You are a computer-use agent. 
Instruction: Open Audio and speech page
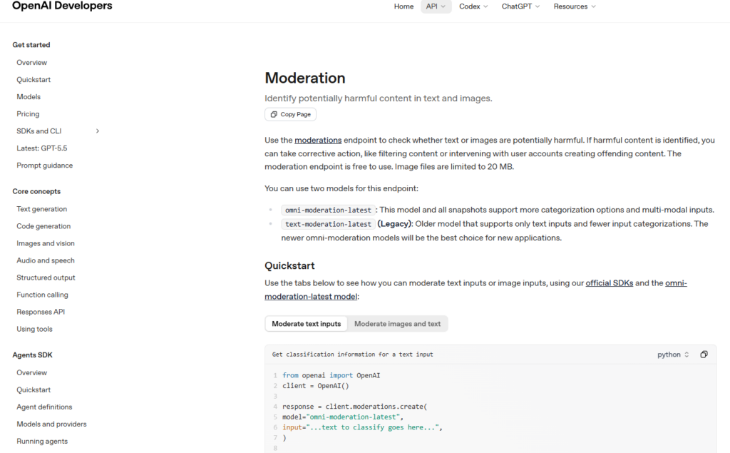(46, 260)
